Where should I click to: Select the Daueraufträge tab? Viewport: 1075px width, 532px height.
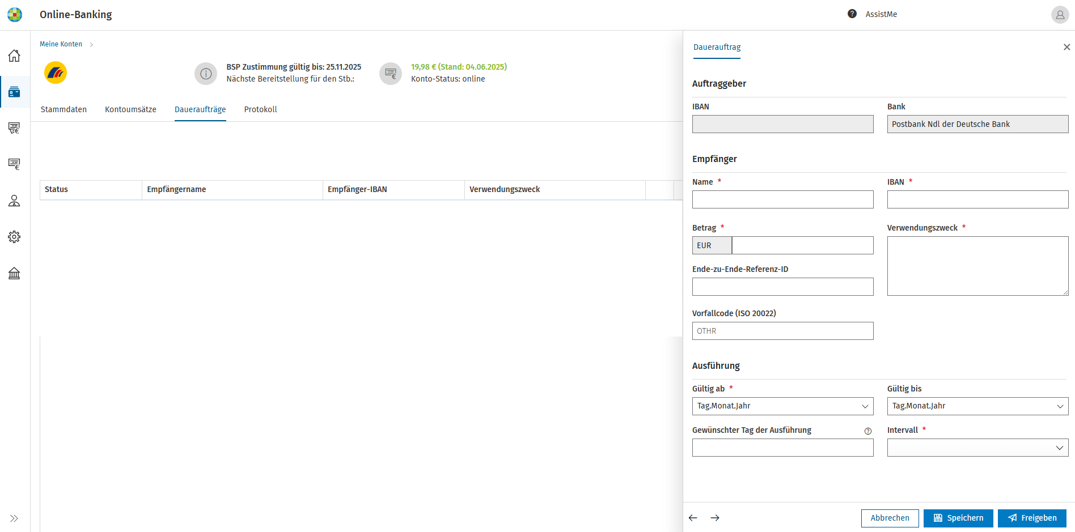tap(200, 109)
